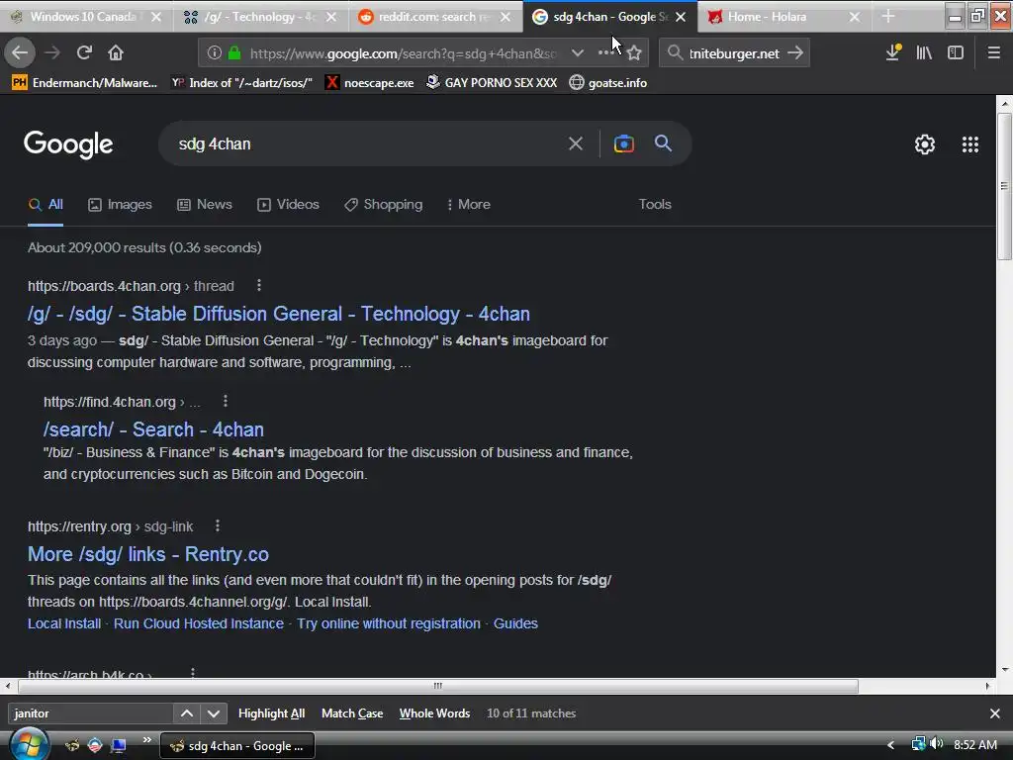Close the sdg 4chan Google tab
1013x760 pixels.
click(x=681, y=17)
